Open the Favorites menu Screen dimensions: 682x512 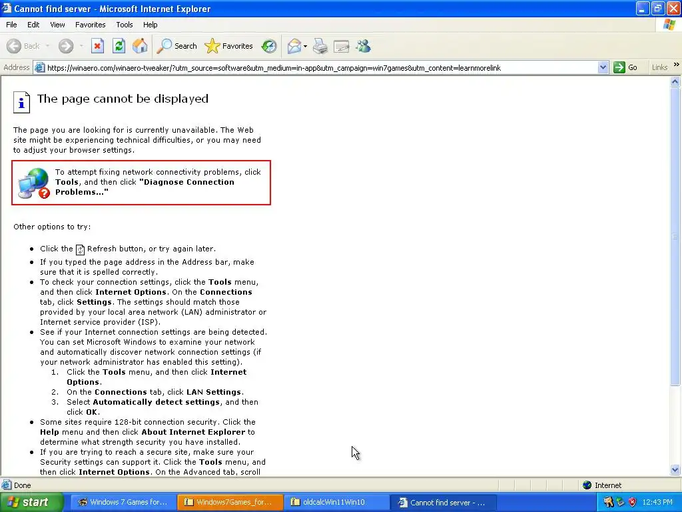90,25
